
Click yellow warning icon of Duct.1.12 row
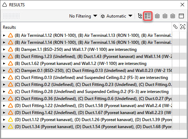[x=11, y=119]
